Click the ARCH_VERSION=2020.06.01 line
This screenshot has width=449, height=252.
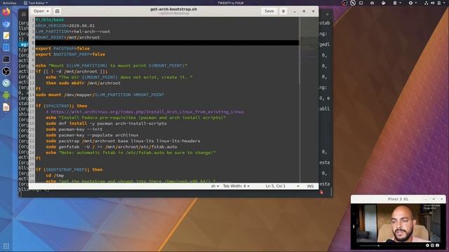65,26
